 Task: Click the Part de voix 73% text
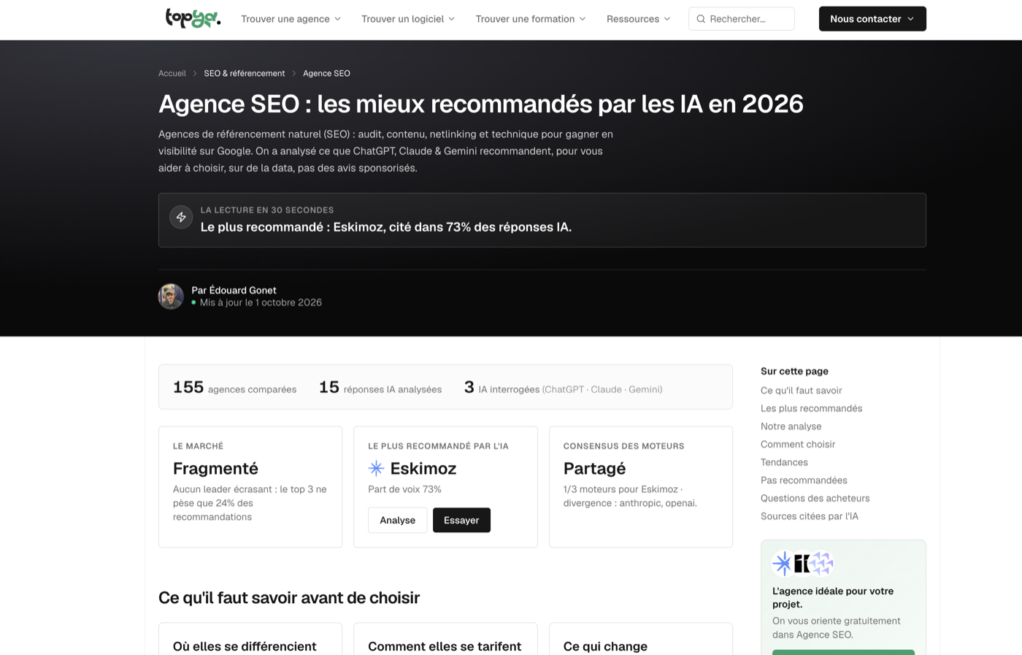coord(404,489)
